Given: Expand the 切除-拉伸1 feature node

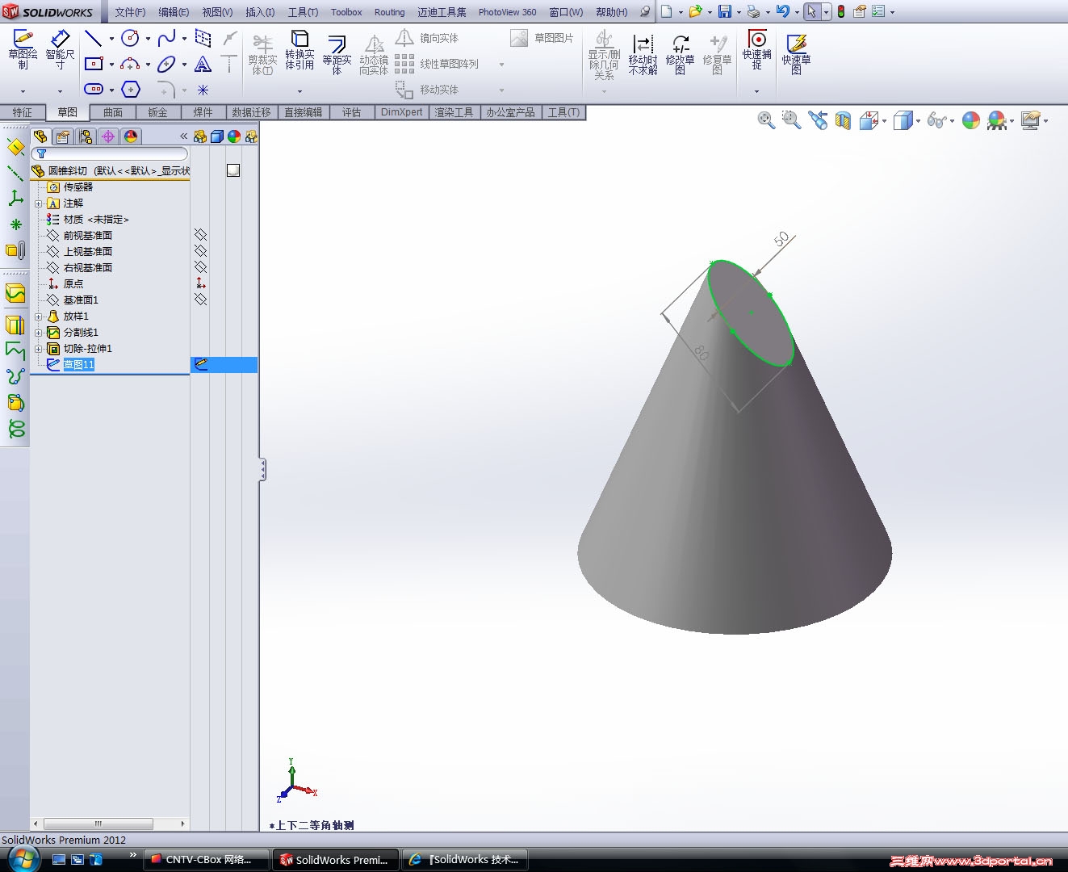Looking at the screenshot, I should tap(38, 349).
